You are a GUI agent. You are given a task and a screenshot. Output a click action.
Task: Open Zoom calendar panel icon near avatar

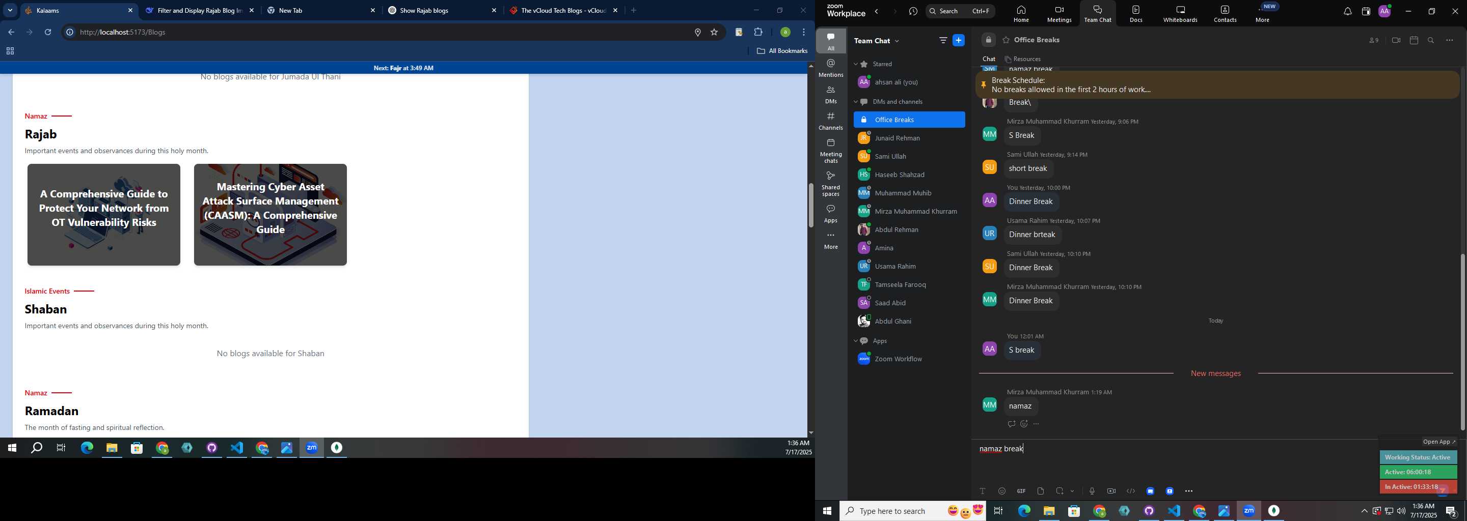pos(1366,11)
